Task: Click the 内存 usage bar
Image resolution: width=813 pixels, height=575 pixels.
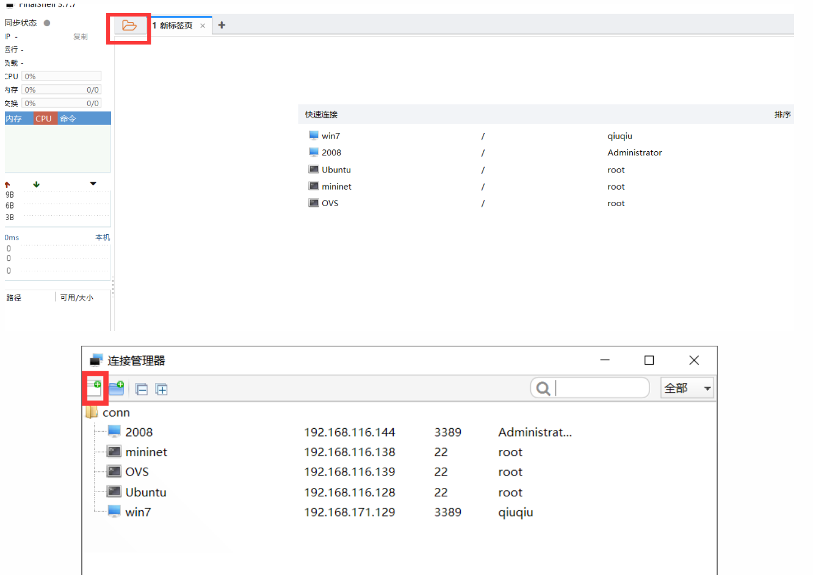Action: [62, 90]
